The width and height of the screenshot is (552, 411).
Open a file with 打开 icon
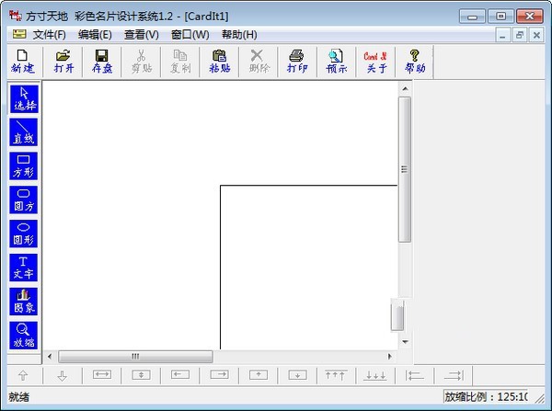(x=63, y=62)
